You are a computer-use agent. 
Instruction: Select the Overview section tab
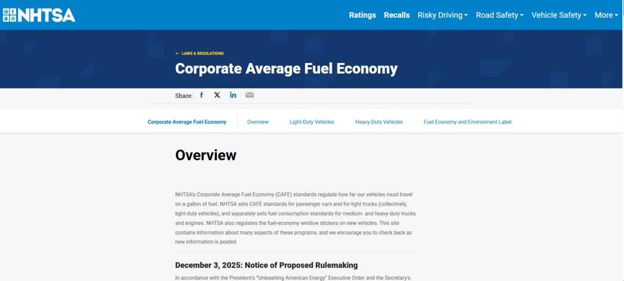tap(258, 122)
